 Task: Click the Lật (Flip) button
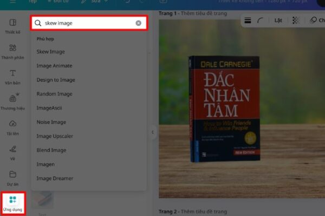tap(278, 21)
